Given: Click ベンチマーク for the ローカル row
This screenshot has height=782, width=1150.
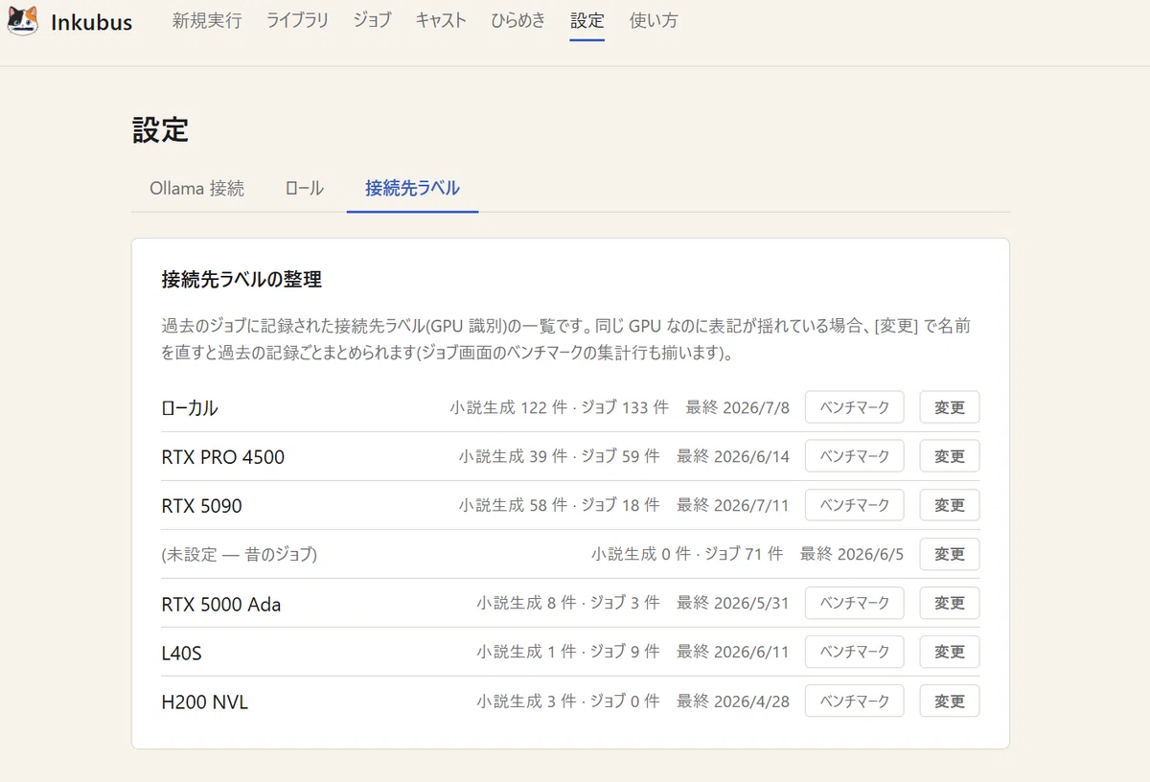Looking at the screenshot, I should tap(854, 407).
